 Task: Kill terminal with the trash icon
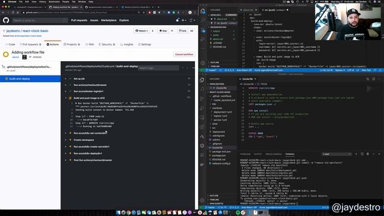click(368, 154)
